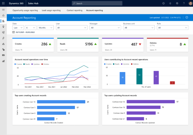Image resolution: width=193 pixels, height=135 pixels.
Task: Open the Settings gear icon
Action: (177, 3)
